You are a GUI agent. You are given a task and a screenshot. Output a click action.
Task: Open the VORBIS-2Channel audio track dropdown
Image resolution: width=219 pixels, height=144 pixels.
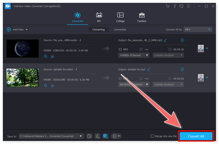pos(134,55)
